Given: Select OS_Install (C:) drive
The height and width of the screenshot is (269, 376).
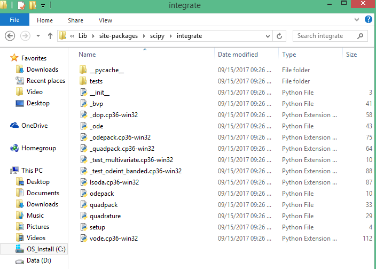Looking at the screenshot, I should [x=46, y=249].
